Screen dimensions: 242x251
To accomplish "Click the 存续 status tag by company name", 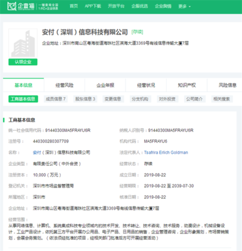I will [137, 32].
